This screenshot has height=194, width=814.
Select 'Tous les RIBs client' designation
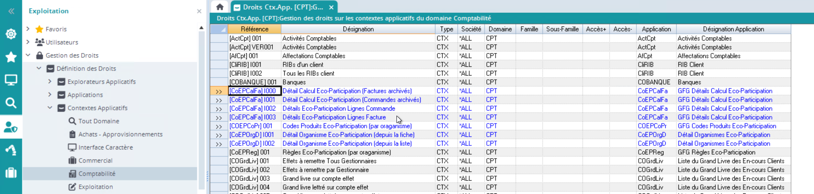tap(358, 74)
